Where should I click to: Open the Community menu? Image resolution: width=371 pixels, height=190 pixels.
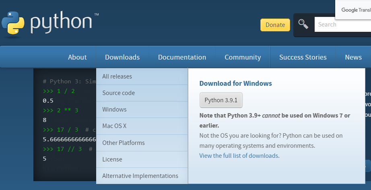point(243,57)
